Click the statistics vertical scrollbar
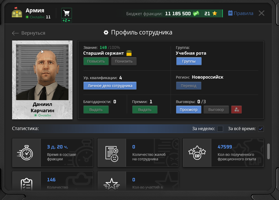 (269, 151)
